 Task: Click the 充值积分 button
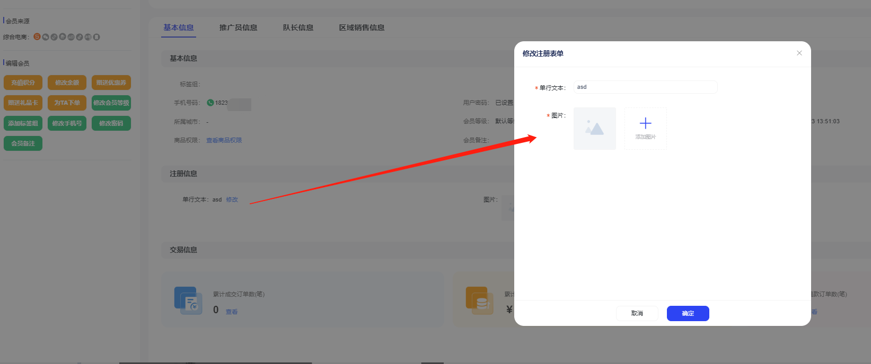click(23, 83)
